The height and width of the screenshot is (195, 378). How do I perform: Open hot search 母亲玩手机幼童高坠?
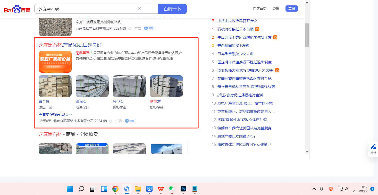pyautogui.click(x=246, y=87)
